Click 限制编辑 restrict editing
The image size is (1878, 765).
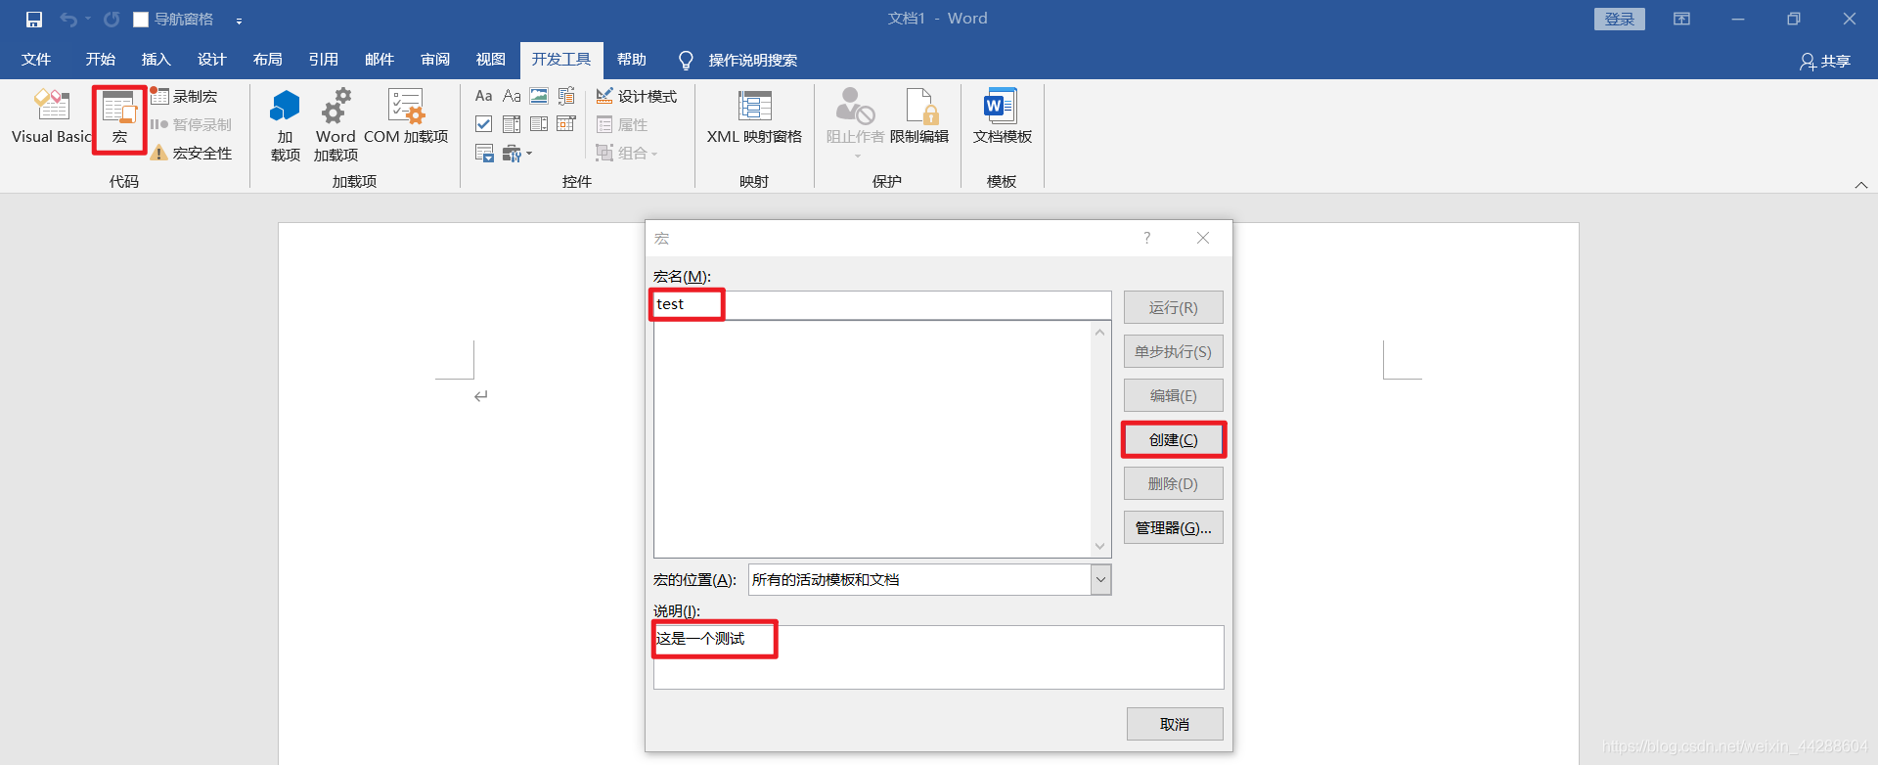coord(919,117)
